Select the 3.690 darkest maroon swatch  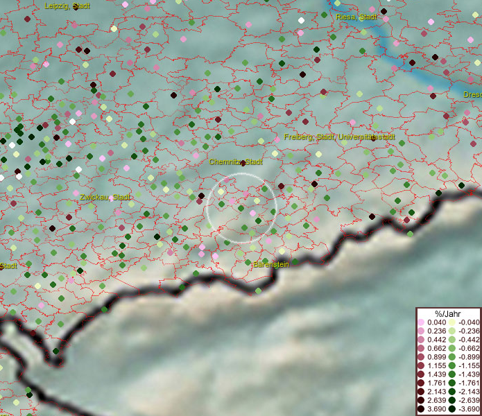pyautogui.click(x=421, y=409)
